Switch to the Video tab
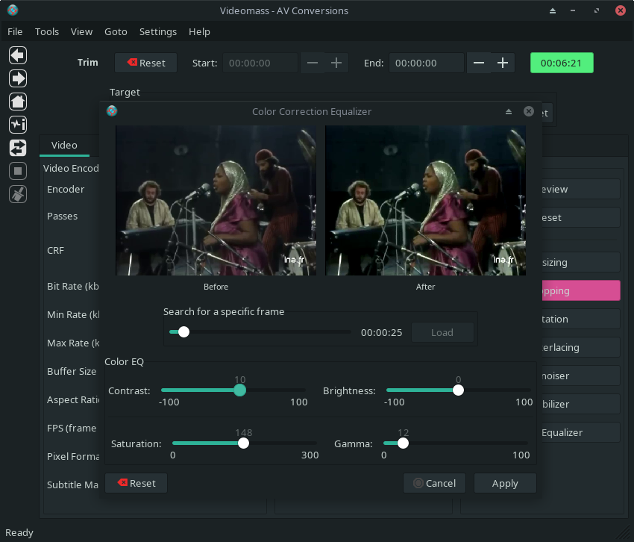 tap(64, 145)
